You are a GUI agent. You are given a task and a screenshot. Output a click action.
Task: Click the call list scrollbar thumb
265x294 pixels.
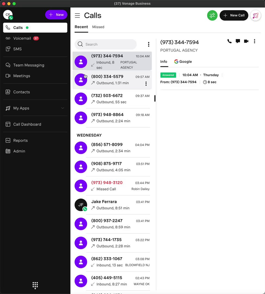[x=155, y=98]
